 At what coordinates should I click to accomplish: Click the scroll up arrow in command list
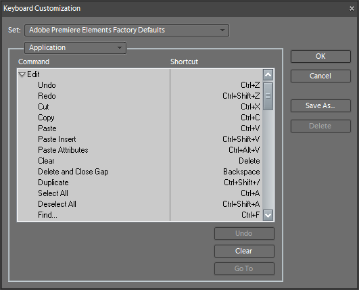(x=268, y=74)
